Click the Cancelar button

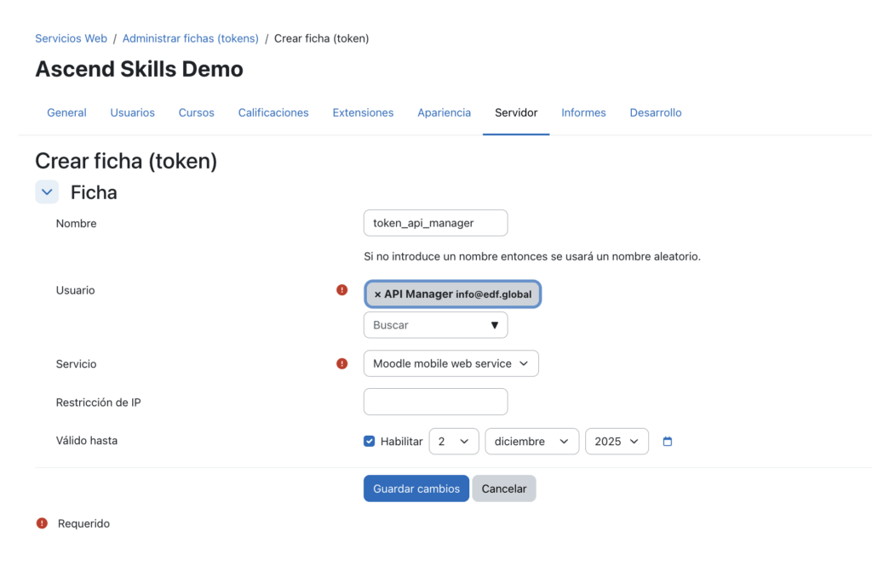(x=503, y=488)
